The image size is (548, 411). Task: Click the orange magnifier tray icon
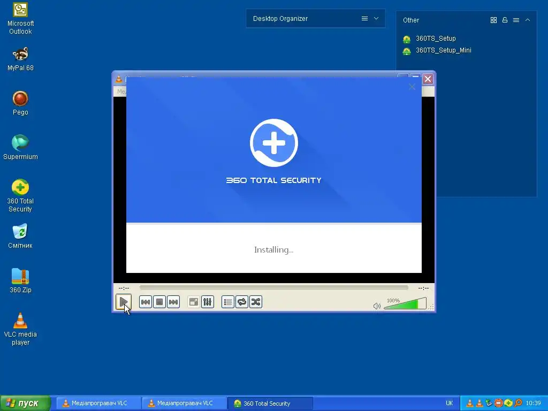pyautogui.click(x=517, y=404)
